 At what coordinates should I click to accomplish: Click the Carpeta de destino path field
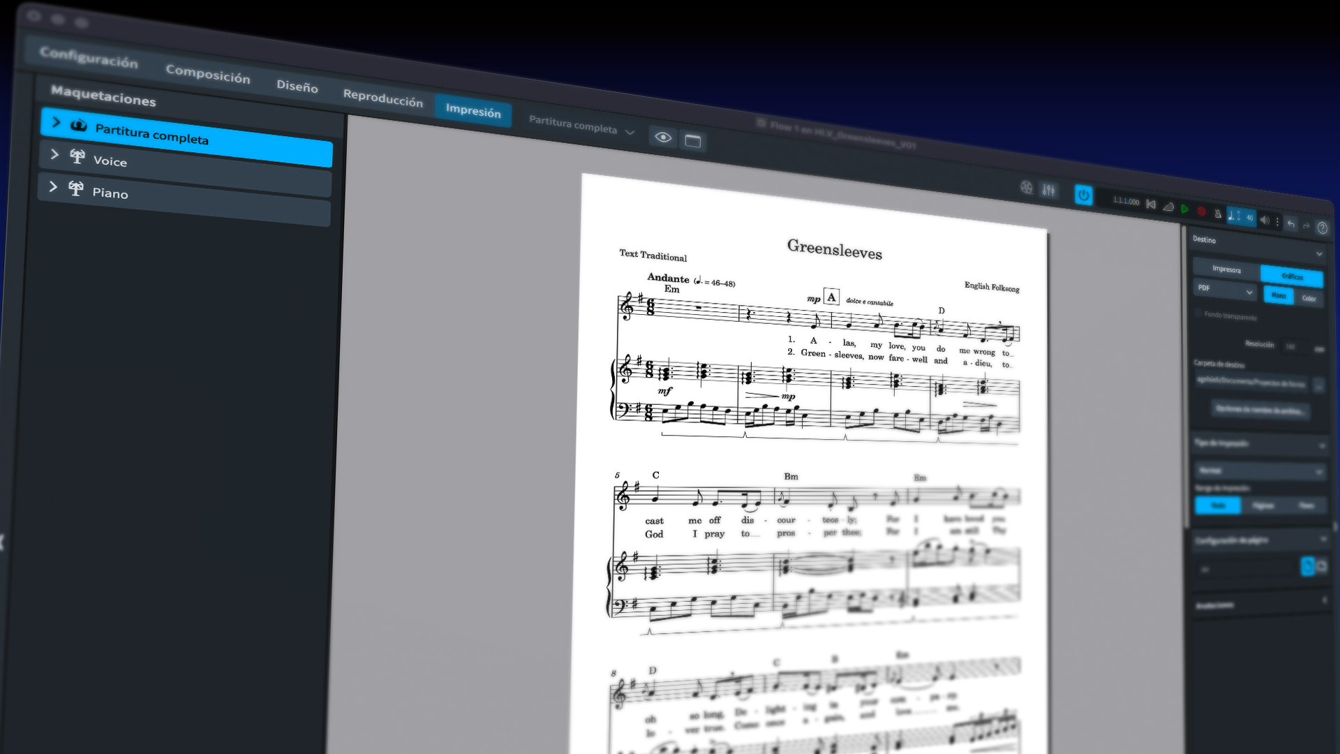pos(1251,383)
